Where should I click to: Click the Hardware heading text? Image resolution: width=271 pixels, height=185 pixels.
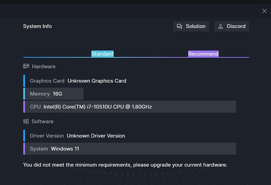[44, 67]
